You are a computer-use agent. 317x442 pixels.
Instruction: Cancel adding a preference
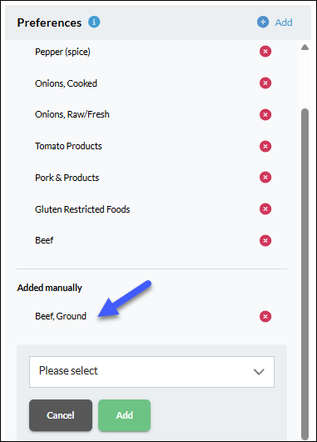(61, 415)
